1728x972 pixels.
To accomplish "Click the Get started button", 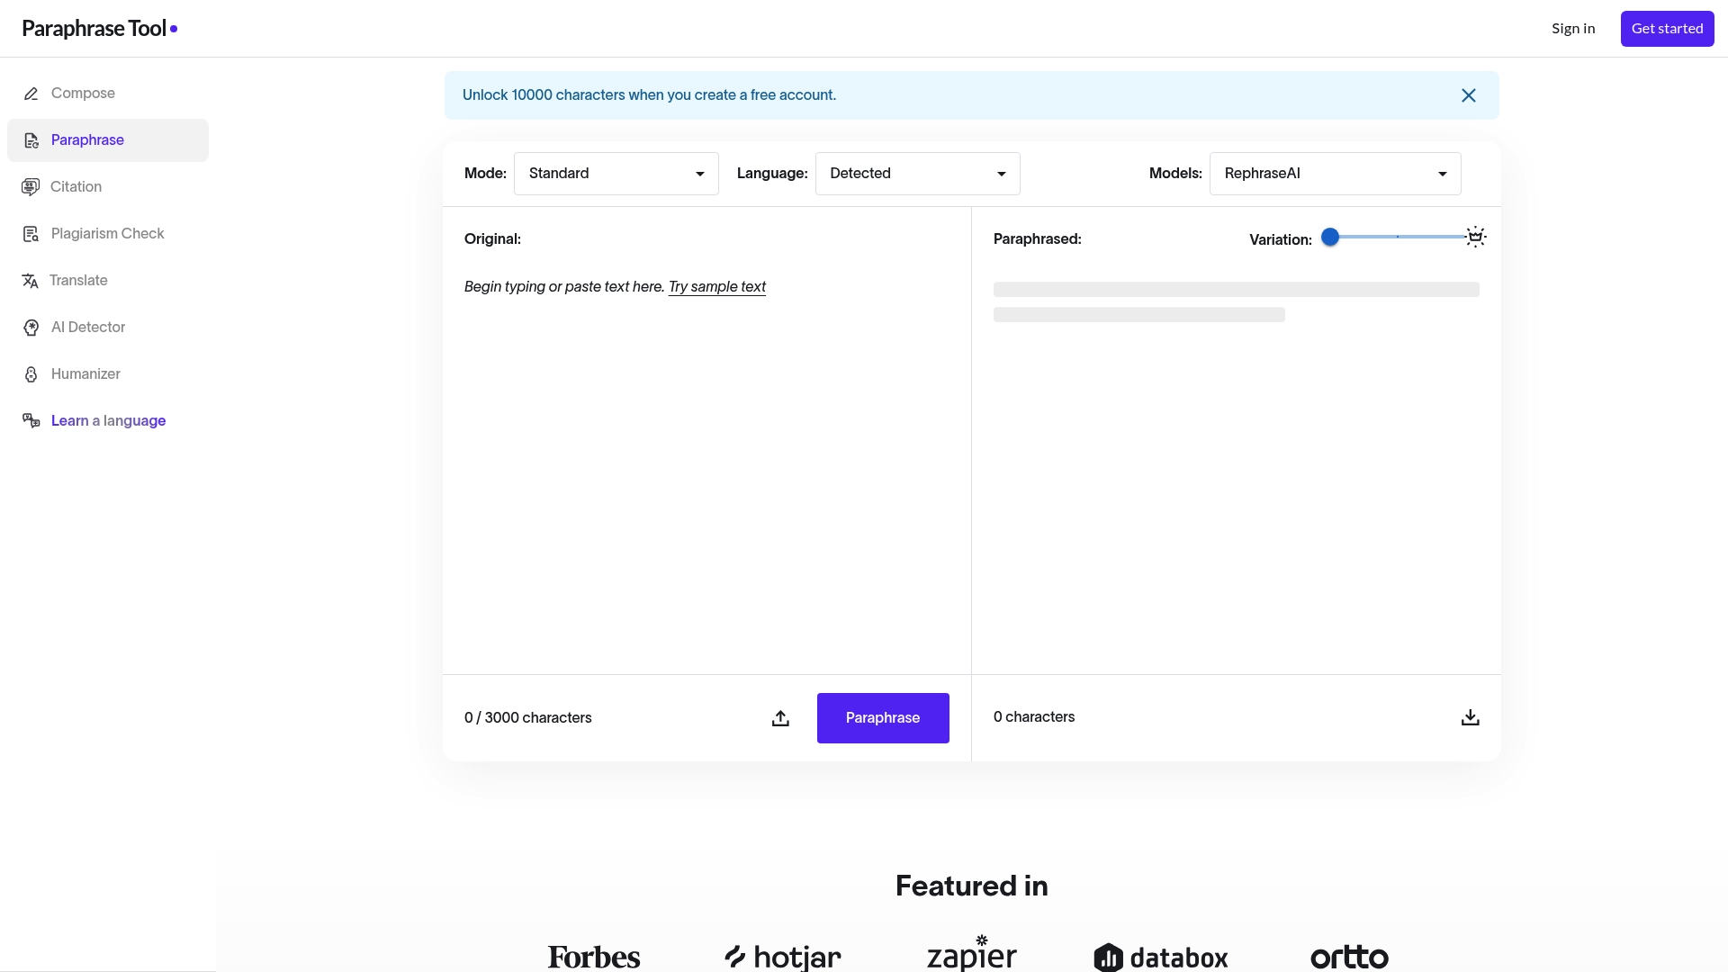I will point(1666,29).
